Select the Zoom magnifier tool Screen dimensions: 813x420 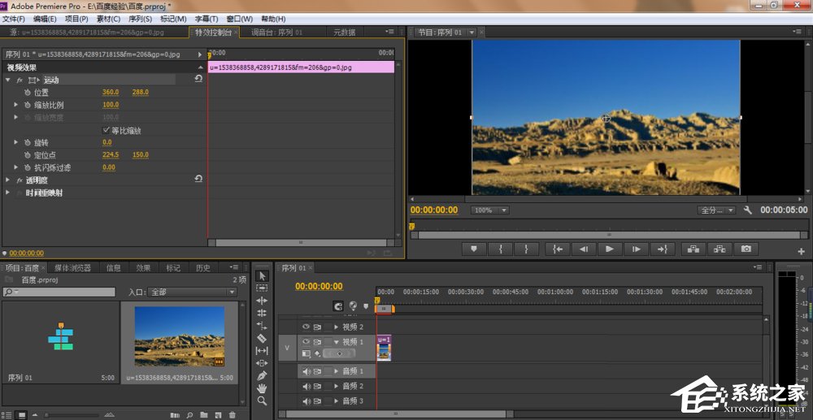(x=262, y=401)
